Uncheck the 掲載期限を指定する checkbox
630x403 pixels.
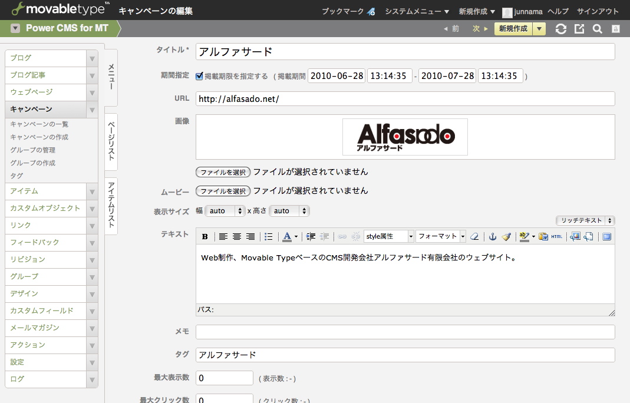pyautogui.click(x=199, y=76)
